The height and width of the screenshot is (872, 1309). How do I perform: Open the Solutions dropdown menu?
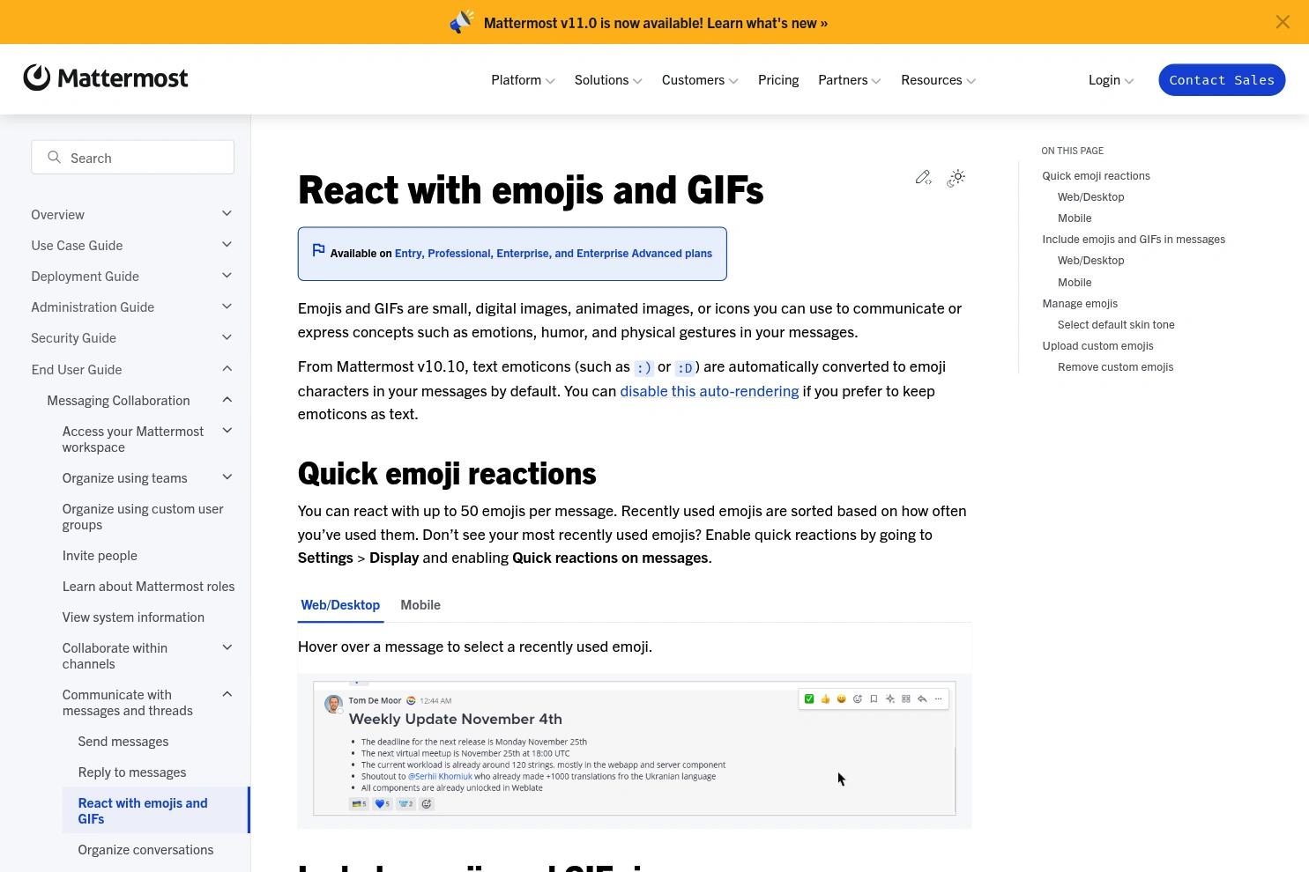click(x=608, y=80)
